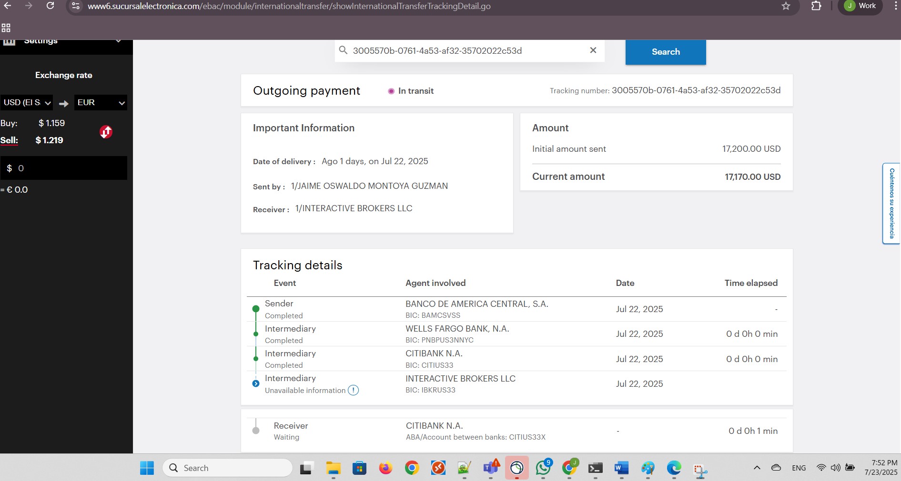Click the blue arrow marker for Interactive Brokers row
901x481 pixels.
coord(256,383)
